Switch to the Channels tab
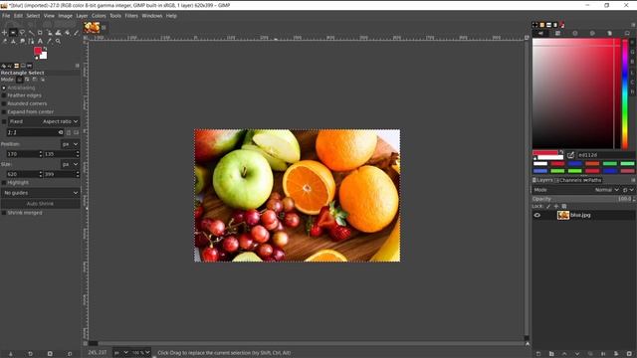The width and height of the screenshot is (637, 358). click(568, 180)
